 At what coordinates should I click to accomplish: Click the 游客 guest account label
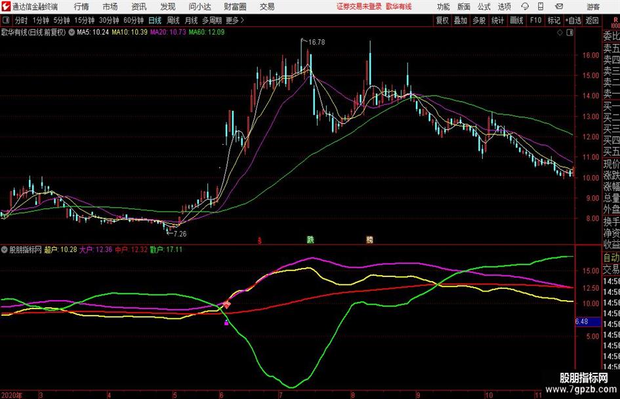click(x=593, y=7)
